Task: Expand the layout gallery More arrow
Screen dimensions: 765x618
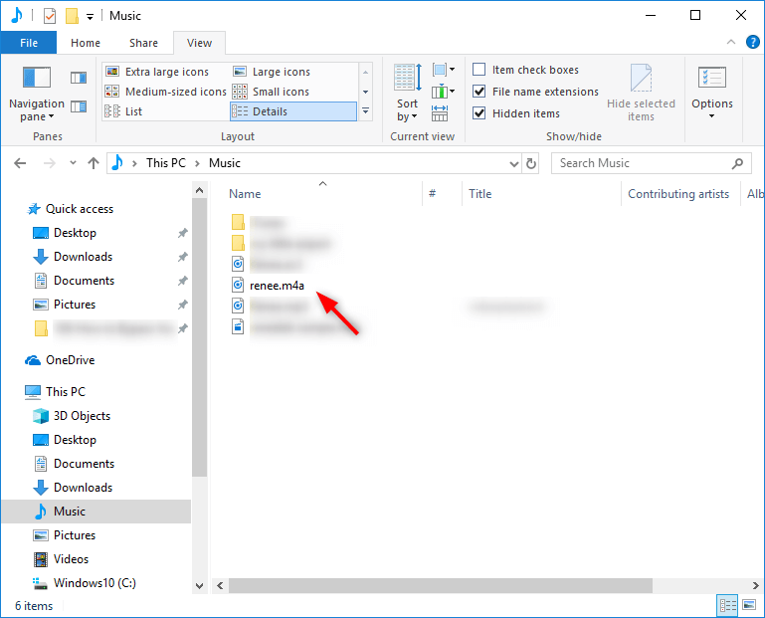Action: 365,111
